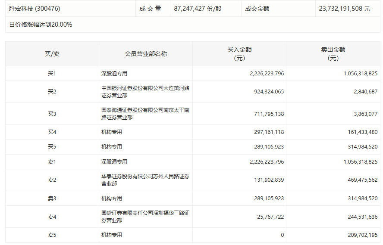Select the value 2,840,687
383x245 pixels.
click(366, 92)
